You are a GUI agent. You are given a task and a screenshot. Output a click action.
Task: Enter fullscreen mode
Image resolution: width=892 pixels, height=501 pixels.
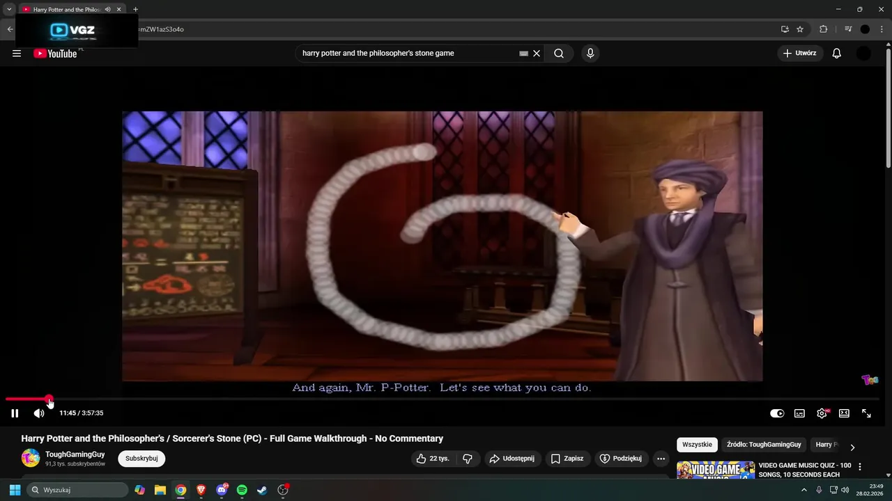coord(866,413)
